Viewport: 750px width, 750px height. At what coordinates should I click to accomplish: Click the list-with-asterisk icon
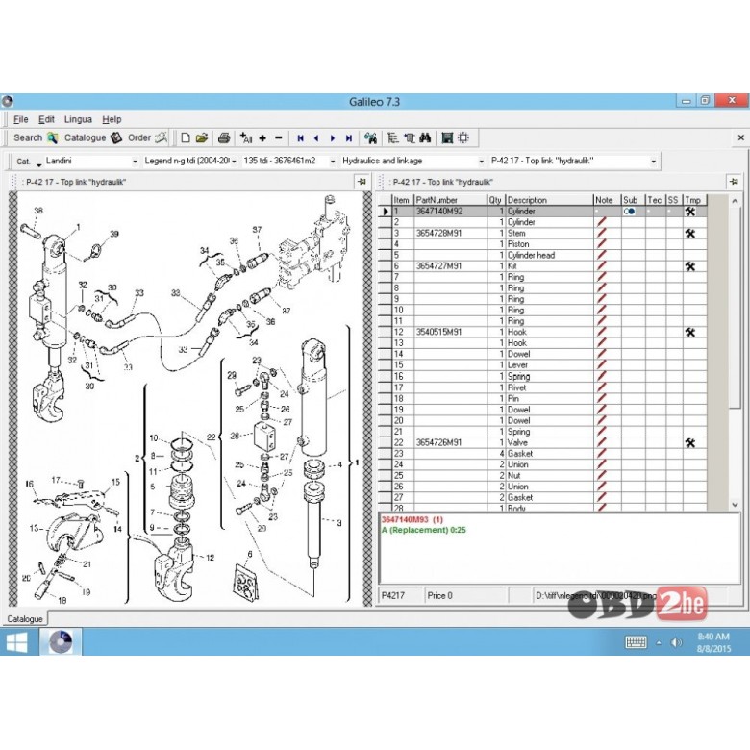click(409, 138)
